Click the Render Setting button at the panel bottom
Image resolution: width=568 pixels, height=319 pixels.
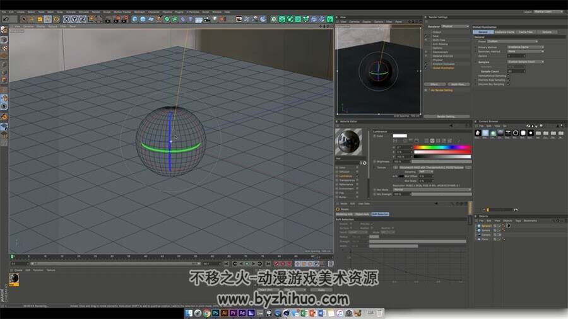(446, 117)
